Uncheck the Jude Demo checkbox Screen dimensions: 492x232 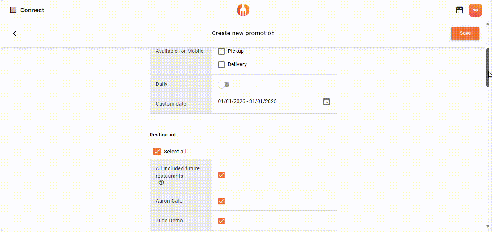pyautogui.click(x=222, y=221)
